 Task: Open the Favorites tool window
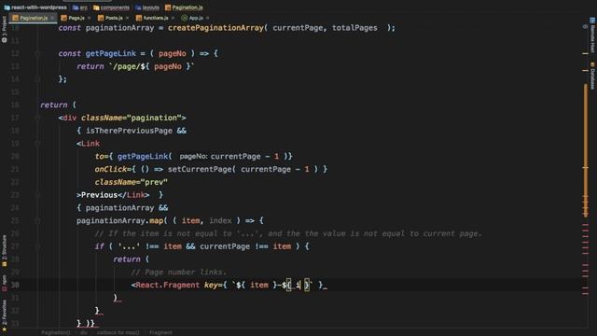point(4,315)
